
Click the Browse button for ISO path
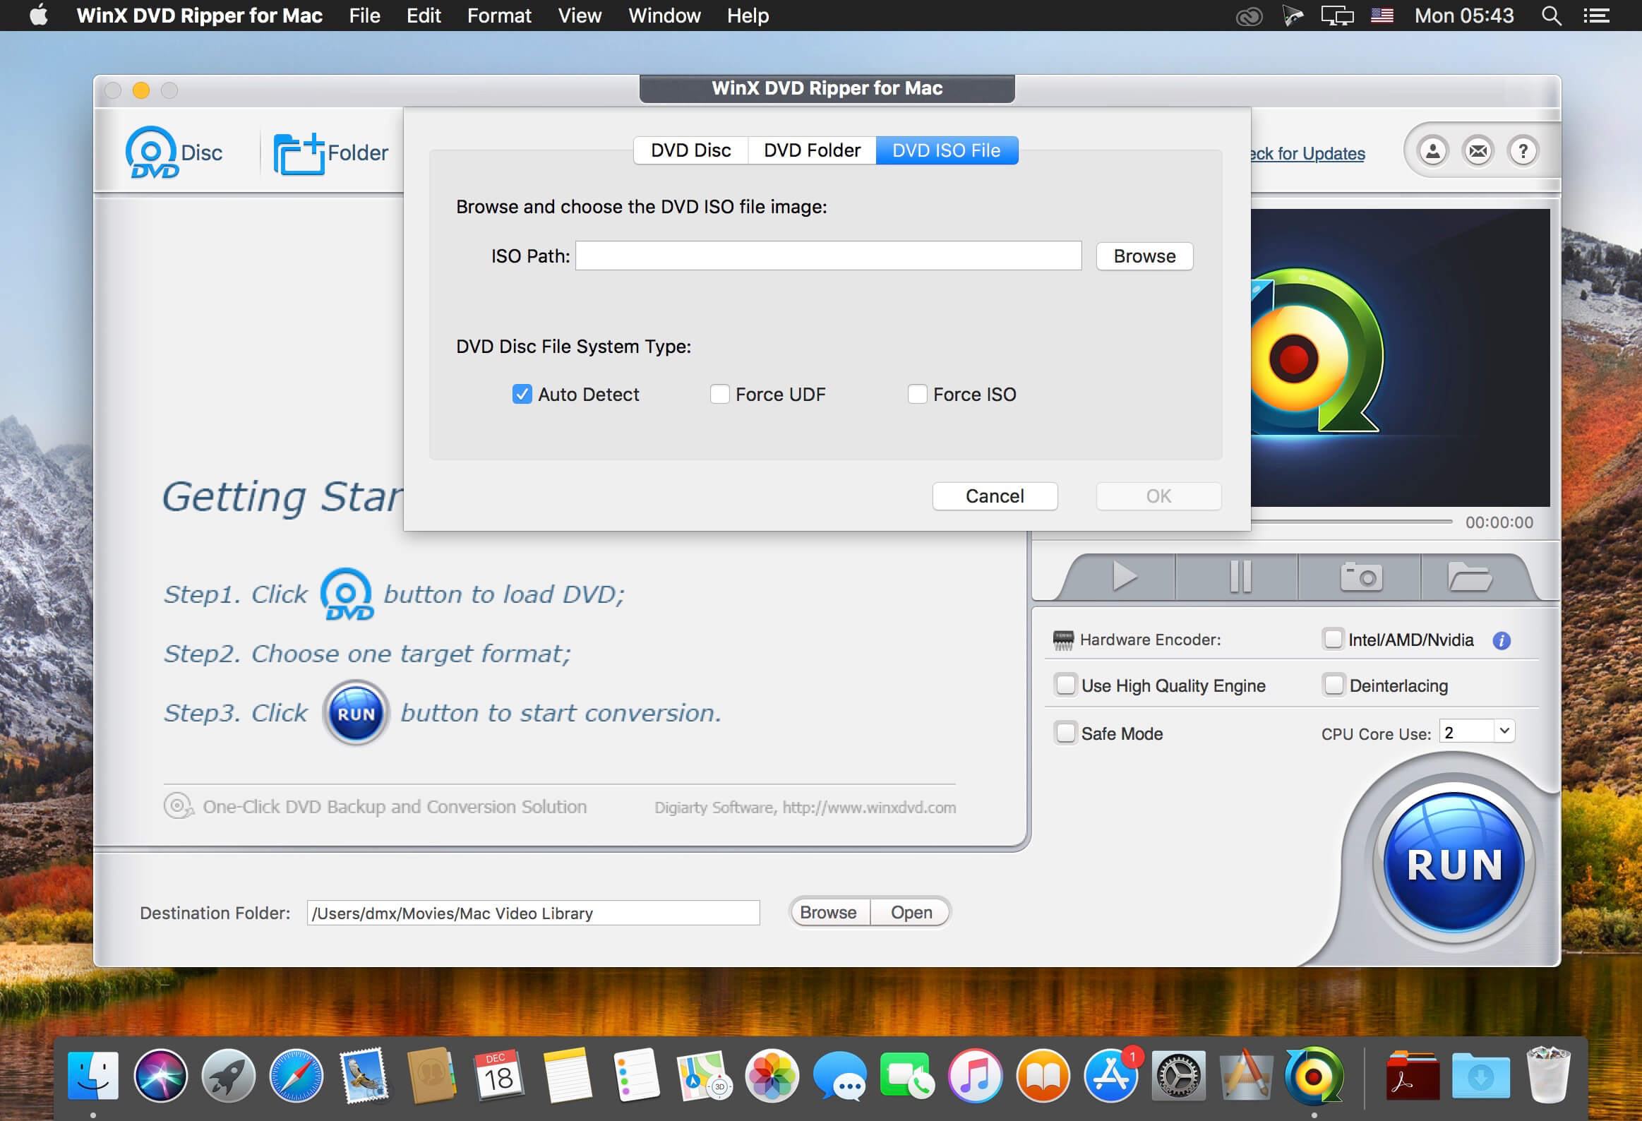tap(1144, 256)
